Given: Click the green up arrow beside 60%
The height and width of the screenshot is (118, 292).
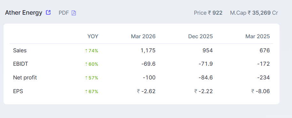Looking at the screenshot, I should [x=86, y=64].
